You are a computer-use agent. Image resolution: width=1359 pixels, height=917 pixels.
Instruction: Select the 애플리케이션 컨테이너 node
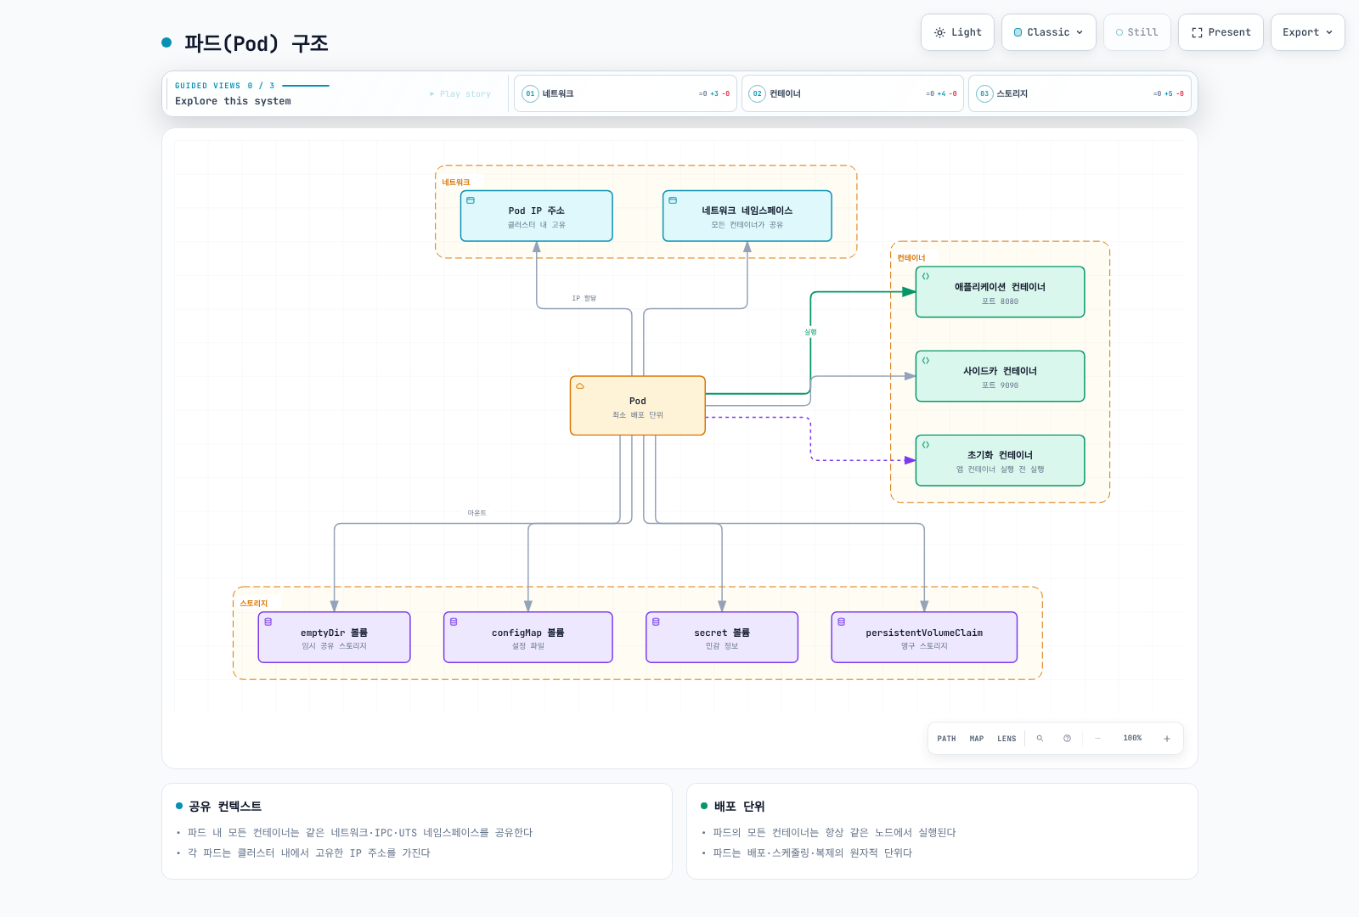(x=1000, y=292)
